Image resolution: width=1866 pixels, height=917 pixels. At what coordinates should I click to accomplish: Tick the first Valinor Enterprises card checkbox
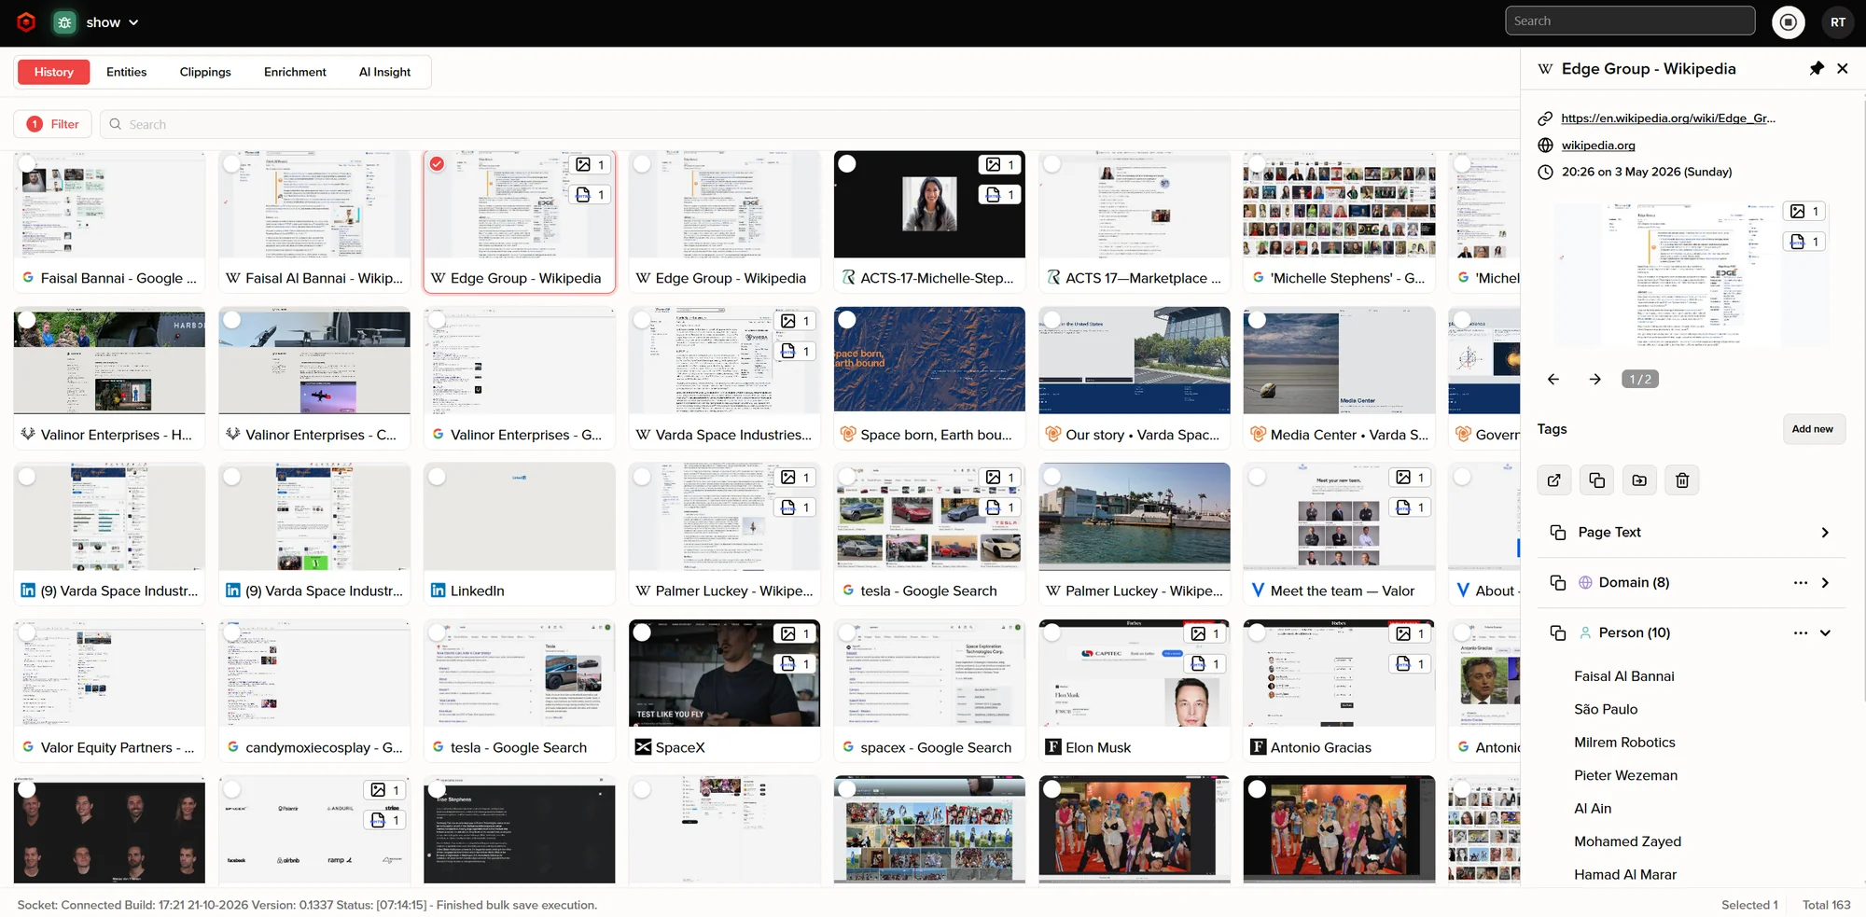coord(27,320)
